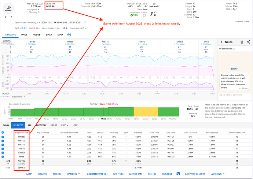Edit activity name pencil after Open Water Swimming
Viewport: 253px width, 179px height.
37,23
